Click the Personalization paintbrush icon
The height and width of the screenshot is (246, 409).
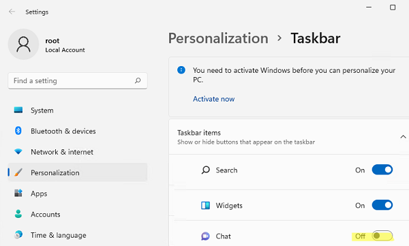click(x=18, y=172)
